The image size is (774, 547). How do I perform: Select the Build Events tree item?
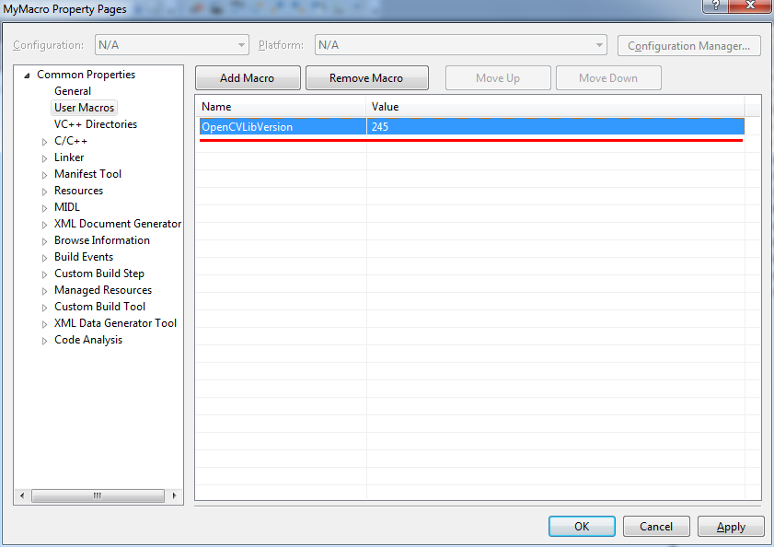(x=84, y=256)
